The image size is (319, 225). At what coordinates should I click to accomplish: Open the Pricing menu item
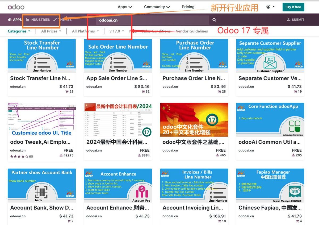[x=188, y=7]
